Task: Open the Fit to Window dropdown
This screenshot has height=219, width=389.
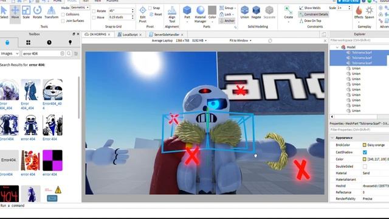Action: coord(240,41)
